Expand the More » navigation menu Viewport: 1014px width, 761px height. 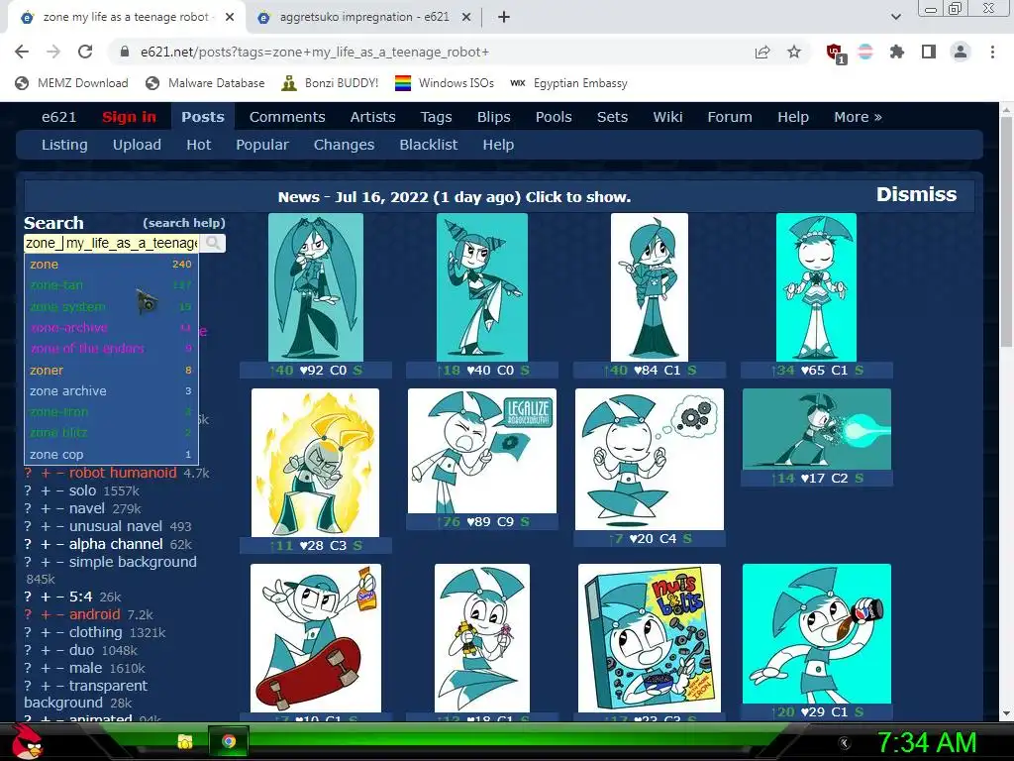click(858, 117)
